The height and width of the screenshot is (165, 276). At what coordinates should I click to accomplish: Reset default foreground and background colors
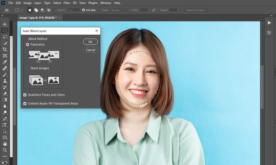pyautogui.click(x=2, y=162)
